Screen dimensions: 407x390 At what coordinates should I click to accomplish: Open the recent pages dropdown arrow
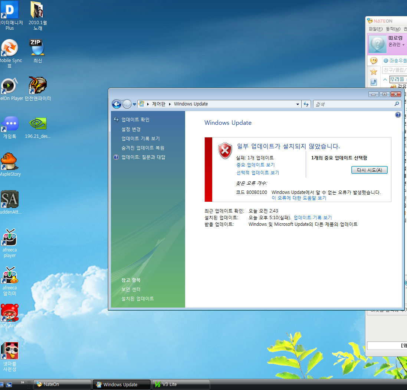click(134, 104)
